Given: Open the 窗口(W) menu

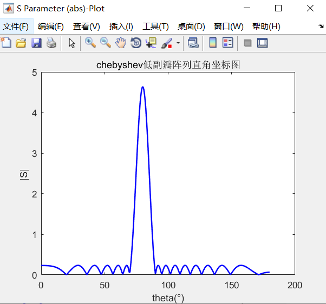Looking at the screenshot, I should (x=229, y=27).
